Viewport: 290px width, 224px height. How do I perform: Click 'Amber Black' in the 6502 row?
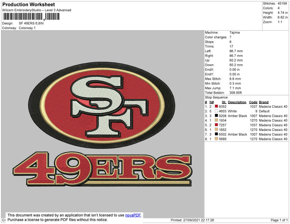click(x=237, y=134)
